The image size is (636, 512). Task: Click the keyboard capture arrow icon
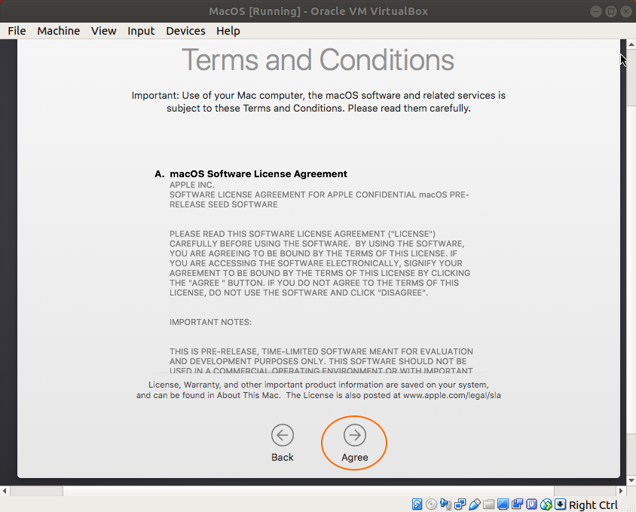[x=560, y=504]
